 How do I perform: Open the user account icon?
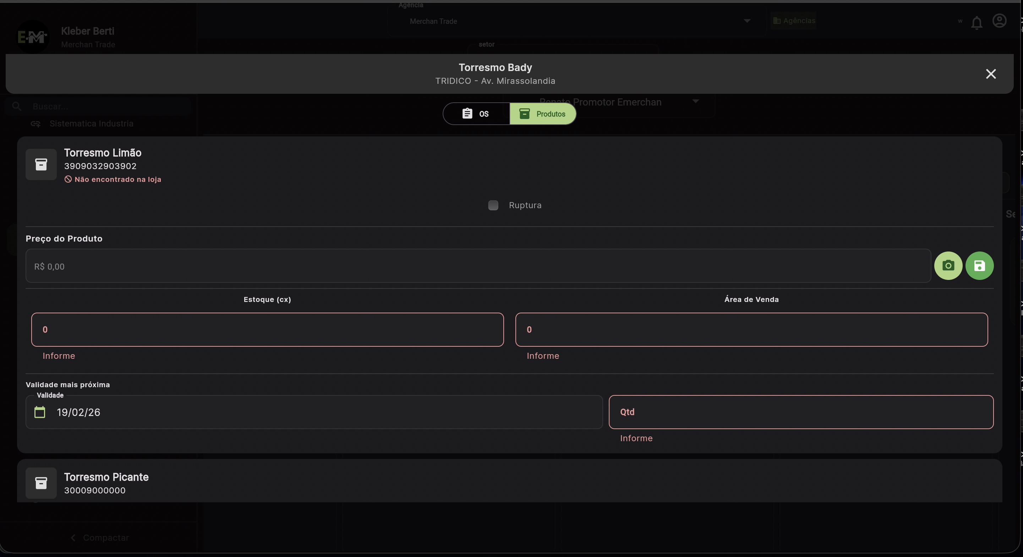pyautogui.click(x=999, y=21)
